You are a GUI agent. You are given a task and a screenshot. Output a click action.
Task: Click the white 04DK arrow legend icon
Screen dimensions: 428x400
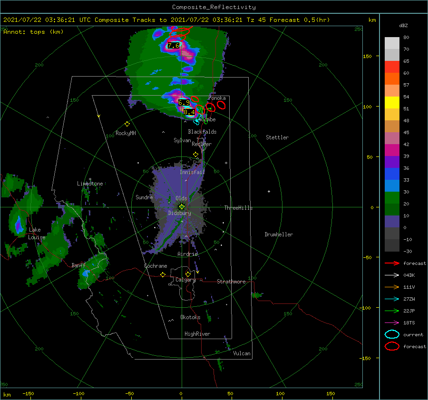[x=392, y=275]
